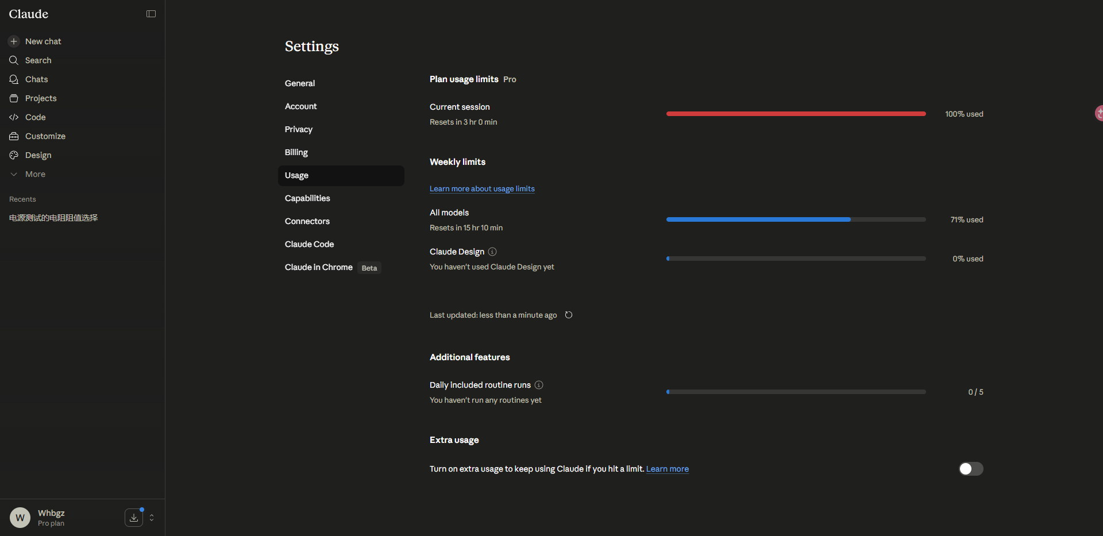Open Learn more about usage limits link
The image size is (1103, 536).
[x=482, y=188]
